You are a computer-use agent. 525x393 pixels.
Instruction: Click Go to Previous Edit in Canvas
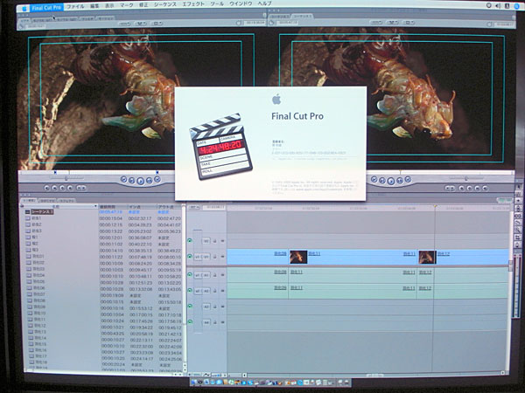374,179
